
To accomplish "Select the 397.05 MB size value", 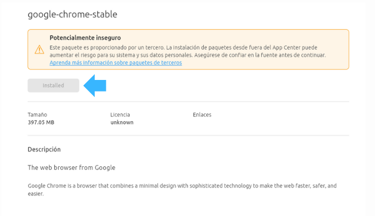I will [41, 122].
